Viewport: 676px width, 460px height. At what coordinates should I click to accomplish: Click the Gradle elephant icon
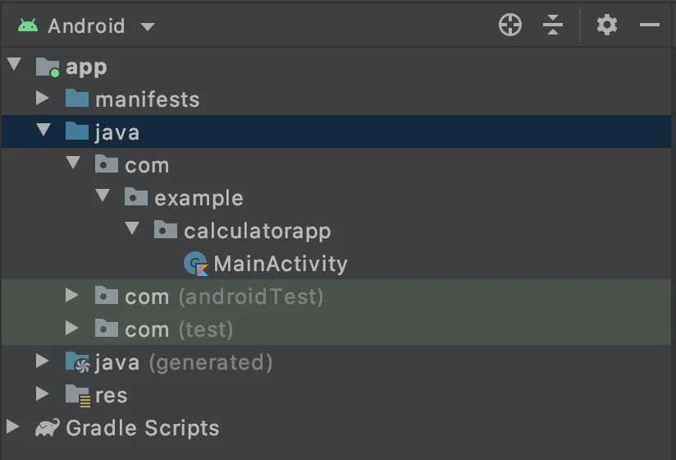click(x=48, y=428)
